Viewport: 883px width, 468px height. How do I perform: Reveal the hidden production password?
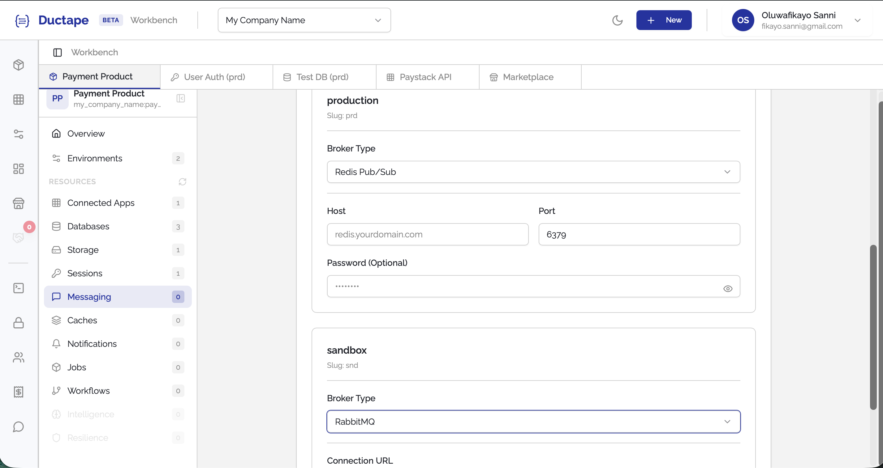click(728, 289)
